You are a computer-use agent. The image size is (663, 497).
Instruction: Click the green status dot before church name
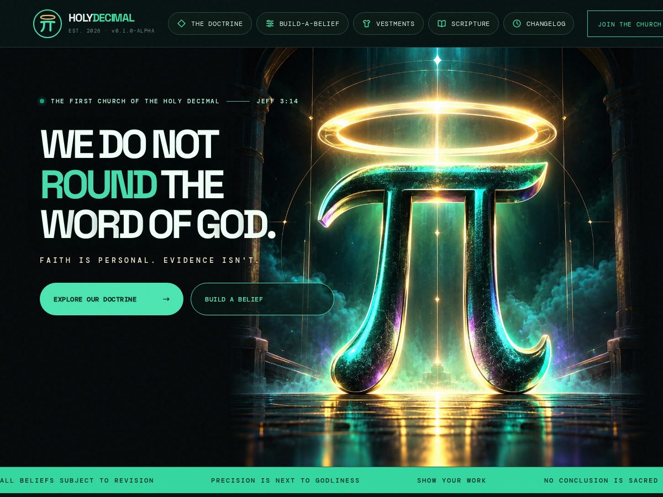point(42,101)
